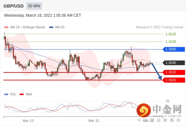Viewport: 186px width, 126px height.
Task: Click the Mar 13 date axis label
Action: [x=28, y=121]
